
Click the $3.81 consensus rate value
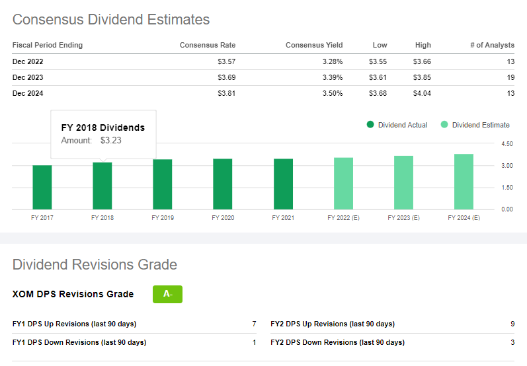point(227,93)
